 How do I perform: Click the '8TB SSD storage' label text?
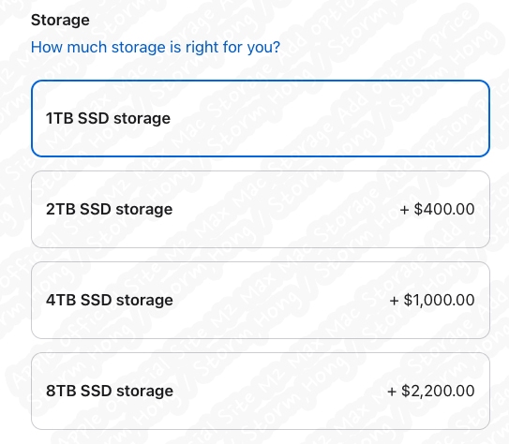(110, 391)
